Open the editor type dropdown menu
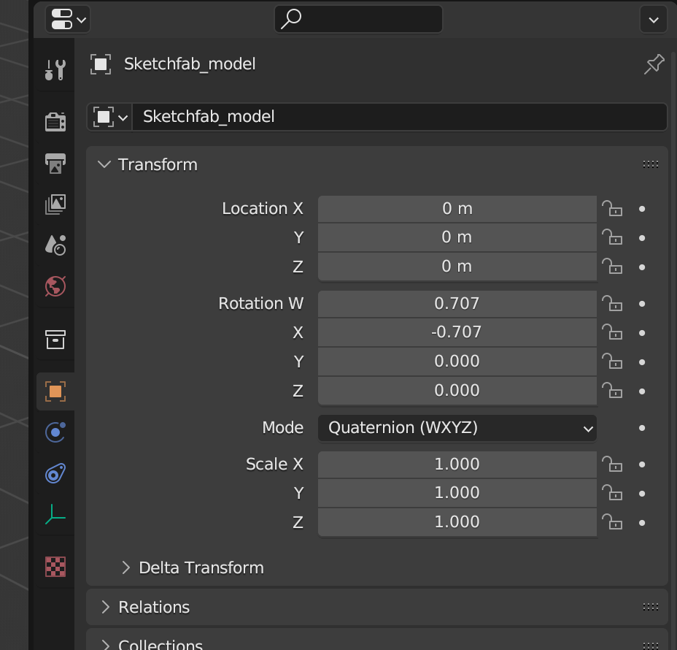Viewport: 677px width, 650px height. pos(68,20)
